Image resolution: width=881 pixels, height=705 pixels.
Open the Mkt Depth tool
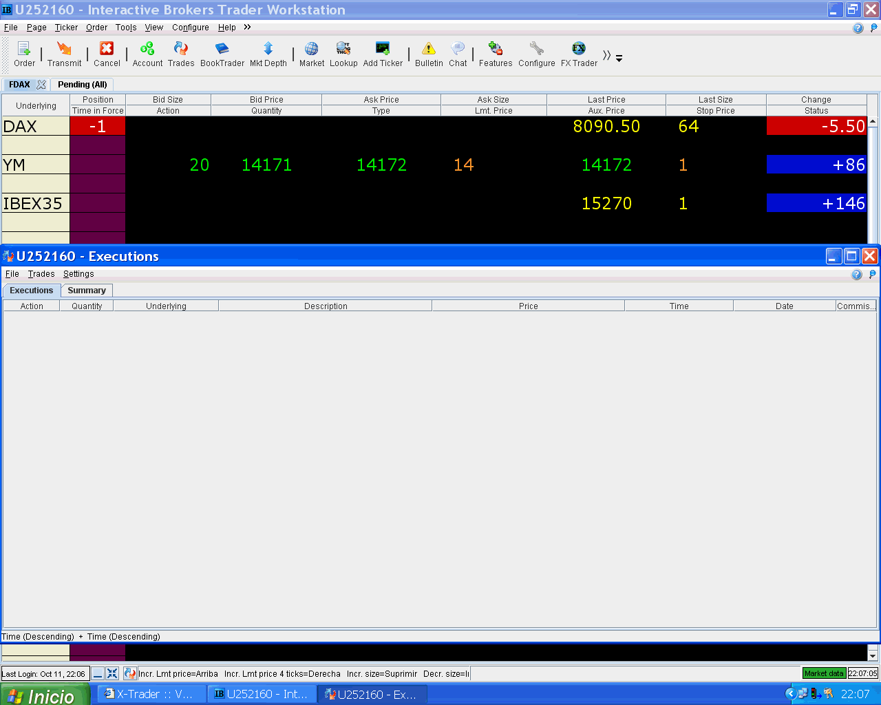pyautogui.click(x=268, y=54)
